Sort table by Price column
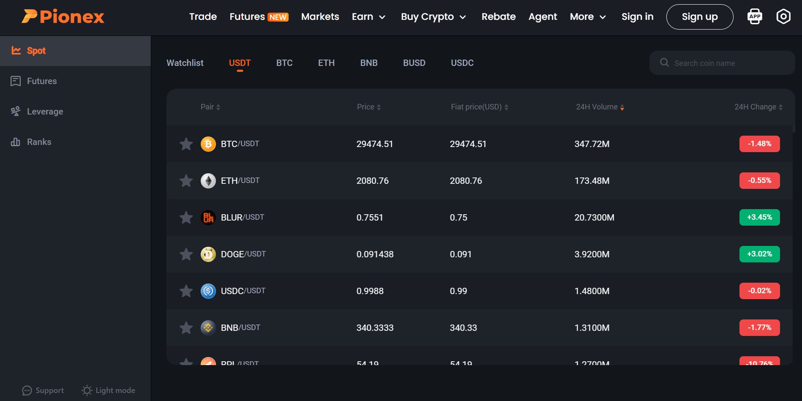This screenshot has height=401, width=802. (369, 107)
